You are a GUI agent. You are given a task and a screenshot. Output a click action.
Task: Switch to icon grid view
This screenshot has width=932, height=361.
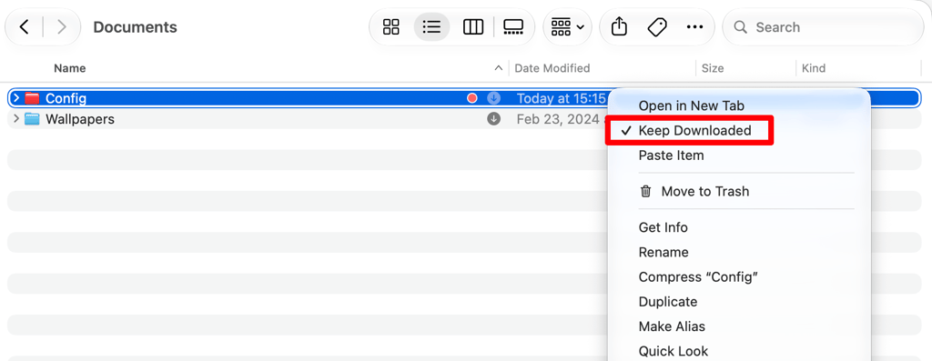point(391,26)
